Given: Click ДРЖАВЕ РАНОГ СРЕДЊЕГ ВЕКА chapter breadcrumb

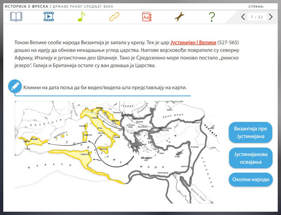Looking at the screenshot, I should [x=83, y=7].
